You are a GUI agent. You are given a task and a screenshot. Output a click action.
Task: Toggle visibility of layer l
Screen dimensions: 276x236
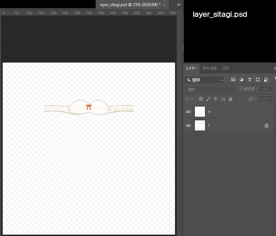(x=188, y=125)
